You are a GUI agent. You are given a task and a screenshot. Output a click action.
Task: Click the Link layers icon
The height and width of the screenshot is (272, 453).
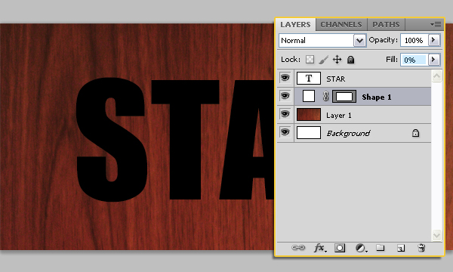(x=298, y=248)
